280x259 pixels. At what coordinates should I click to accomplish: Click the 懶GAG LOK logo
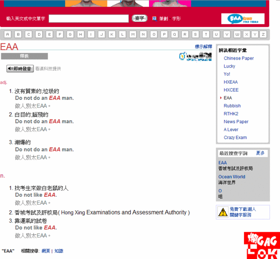tap(262, 245)
